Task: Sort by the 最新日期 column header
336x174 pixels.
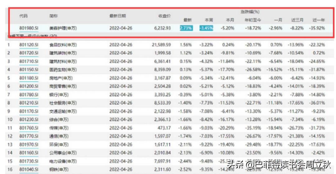Action: 118,16
